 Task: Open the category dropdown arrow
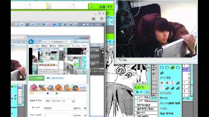pyautogui.click(x=73, y=101)
